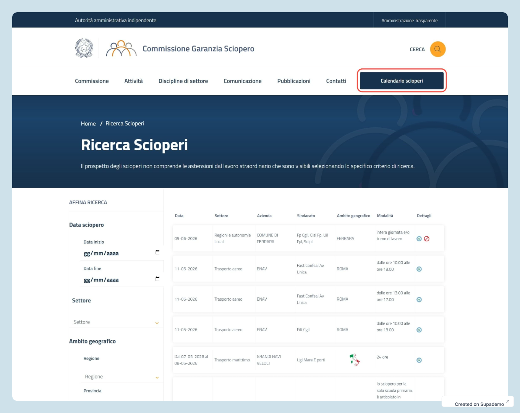
Task: Click Commissione Garanzia Sciopero site title
Action: pos(198,49)
